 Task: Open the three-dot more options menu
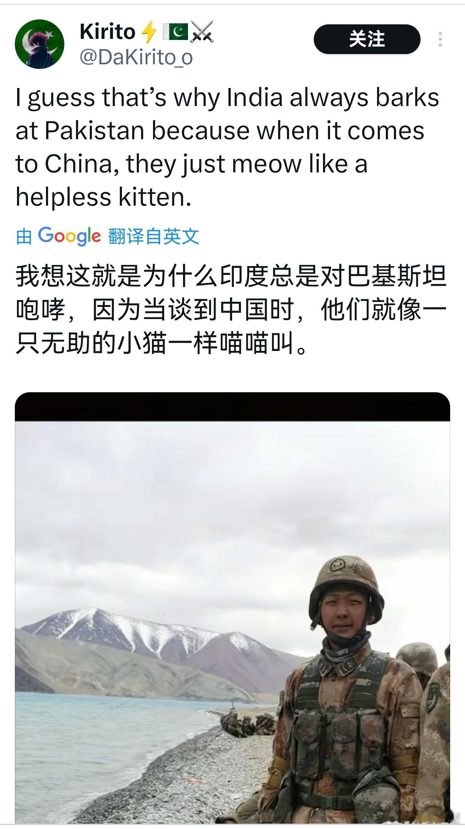pos(440,39)
